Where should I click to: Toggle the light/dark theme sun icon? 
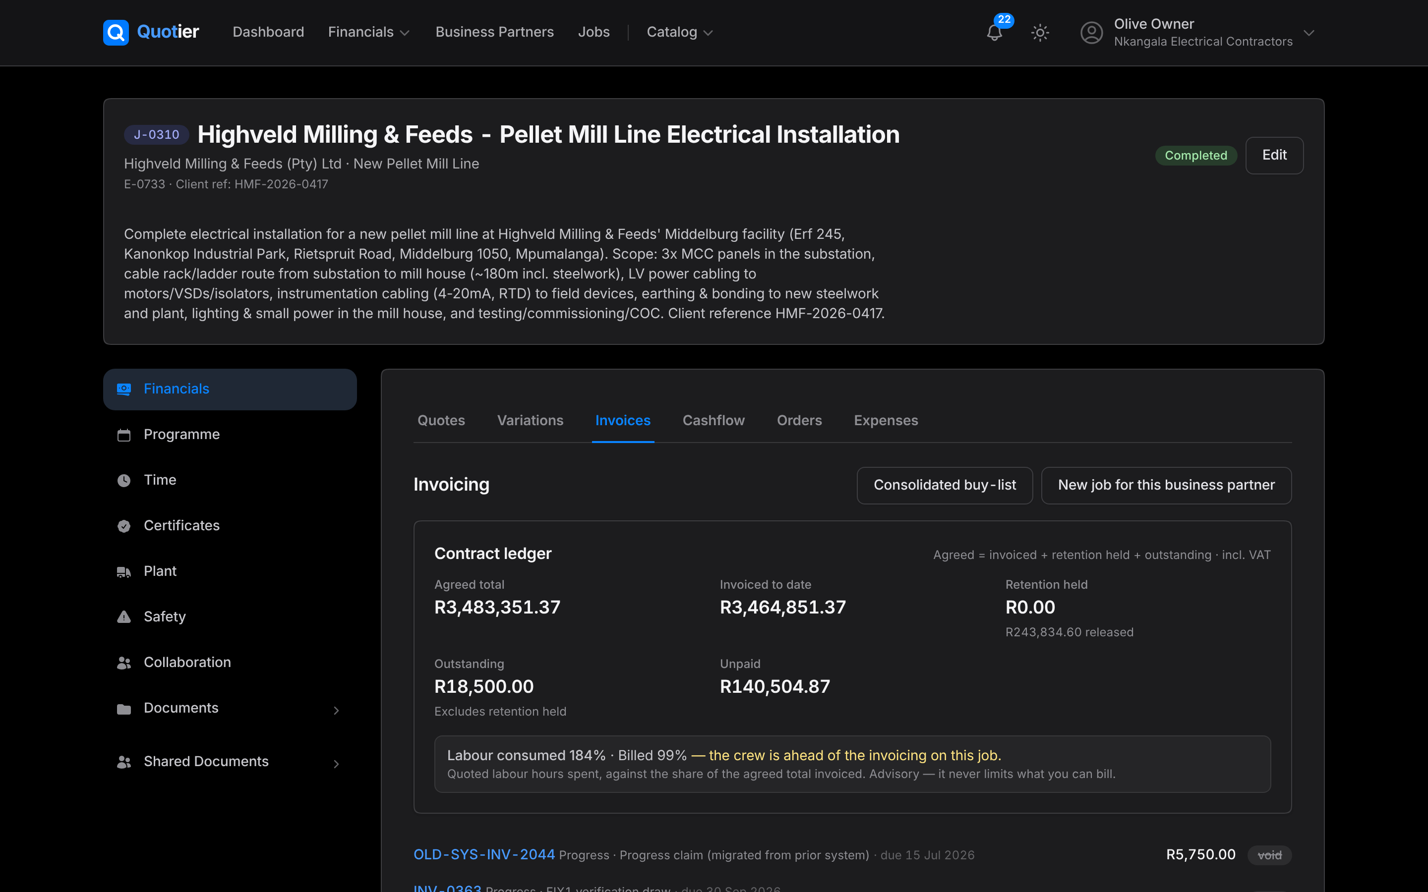[1040, 32]
